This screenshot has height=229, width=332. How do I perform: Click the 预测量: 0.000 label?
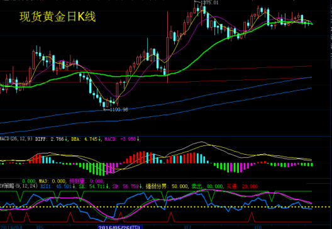point(86,181)
